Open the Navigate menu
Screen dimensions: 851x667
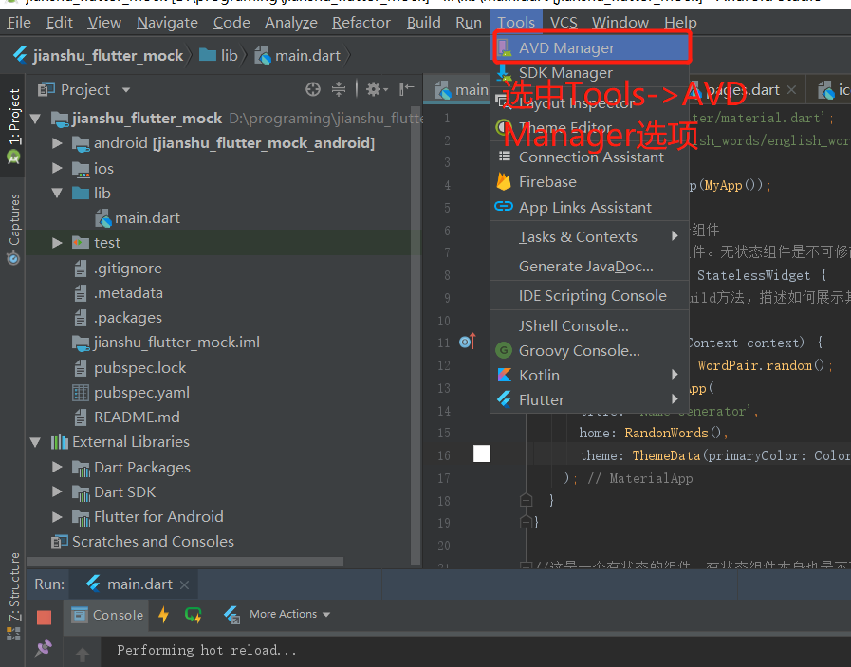pos(167,23)
